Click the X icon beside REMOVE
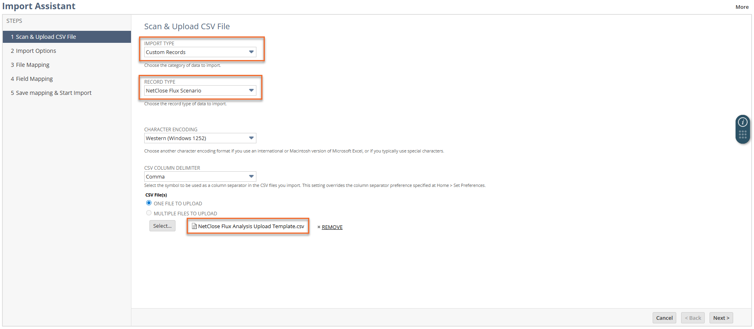754x329 pixels. coord(319,227)
